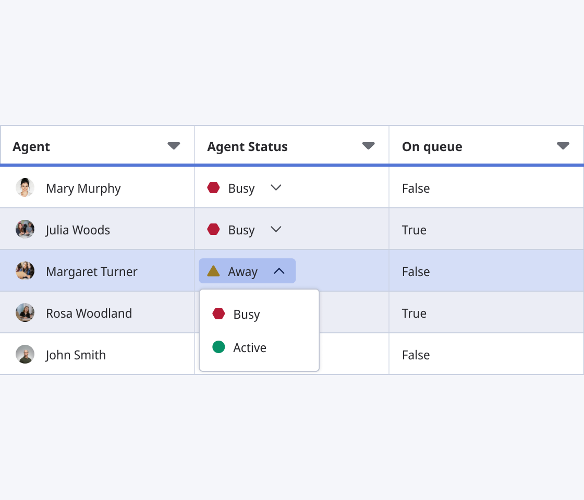Click Julia Woods' True queue value
Image resolution: width=584 pixels, height=500 pixels.
(x=414, y=230)
